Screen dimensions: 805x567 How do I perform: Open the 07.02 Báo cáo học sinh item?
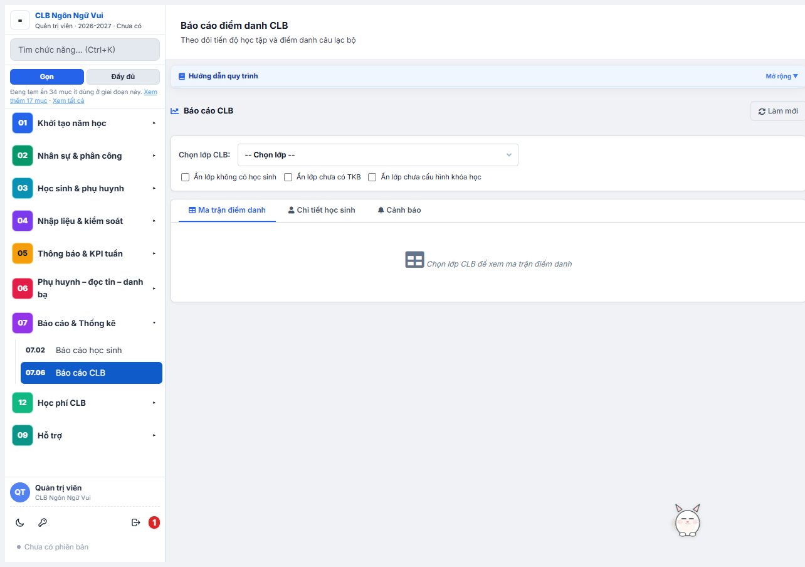click(x=92, y=350)
